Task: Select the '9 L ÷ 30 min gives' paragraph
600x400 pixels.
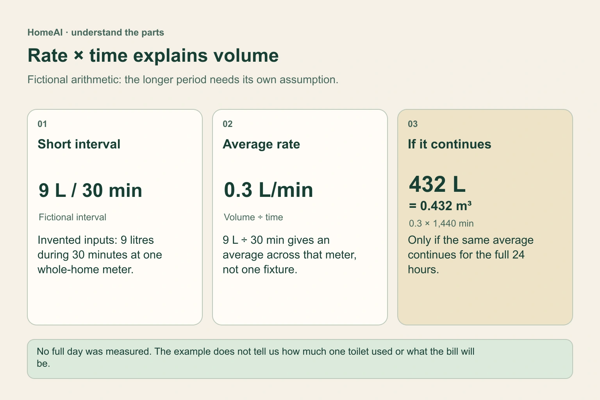Action: tap(289, 255)
